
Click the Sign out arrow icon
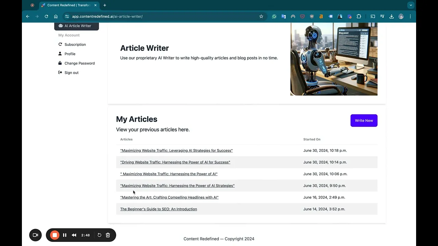(60, 72)
